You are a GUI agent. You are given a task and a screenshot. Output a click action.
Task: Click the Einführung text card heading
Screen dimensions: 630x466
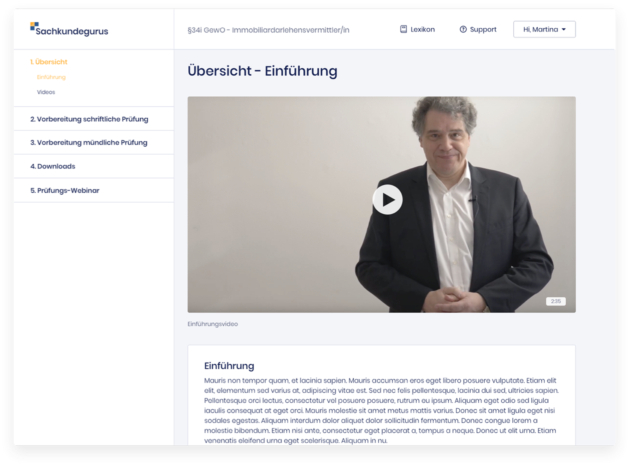pyautogui.click(x=229, y=366)
